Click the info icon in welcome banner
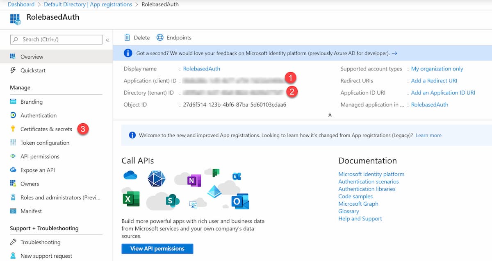Screen dimensions: 492x261 tap(132, 135)
